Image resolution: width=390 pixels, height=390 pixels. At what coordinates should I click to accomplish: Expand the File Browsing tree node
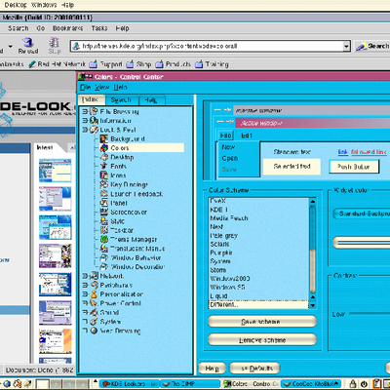85,111
